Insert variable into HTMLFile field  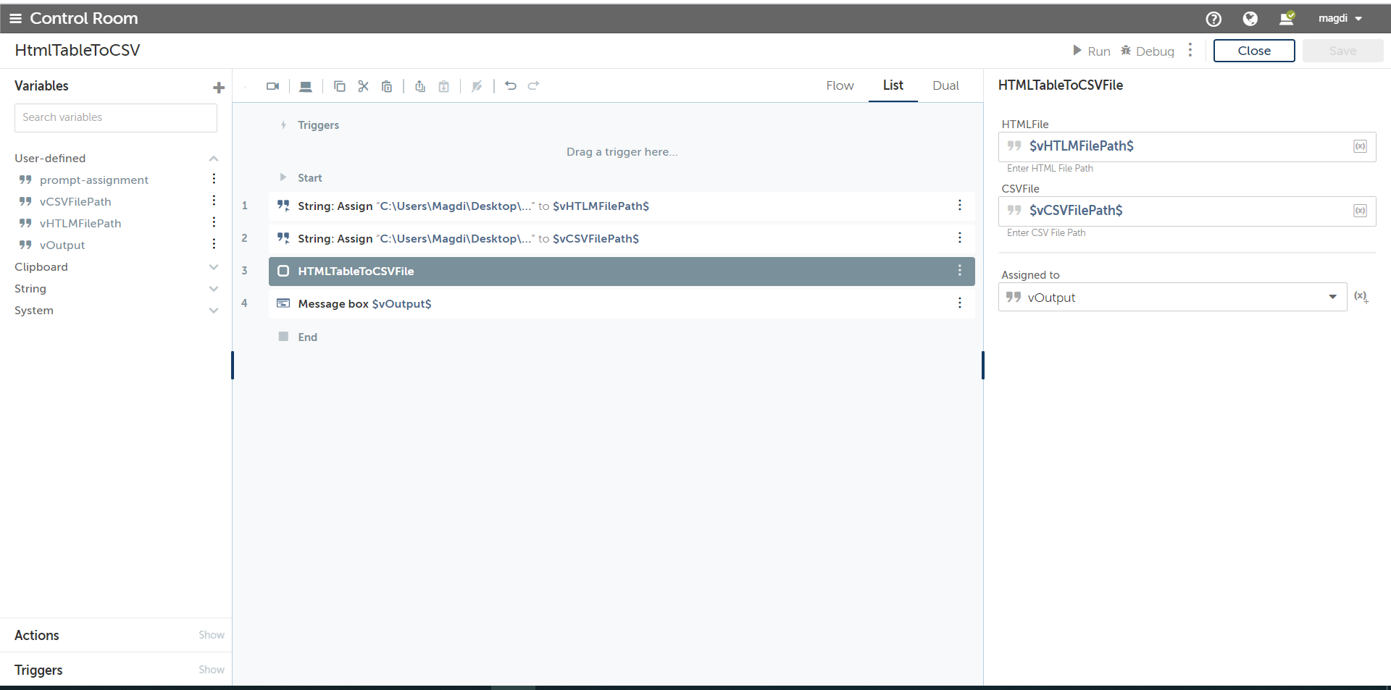[1361, 146]
